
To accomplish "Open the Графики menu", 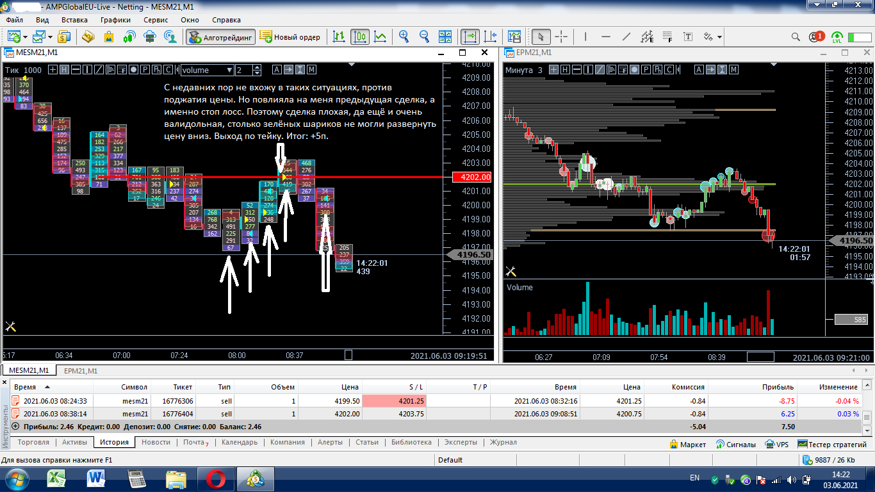I will [x=115, y=20].
